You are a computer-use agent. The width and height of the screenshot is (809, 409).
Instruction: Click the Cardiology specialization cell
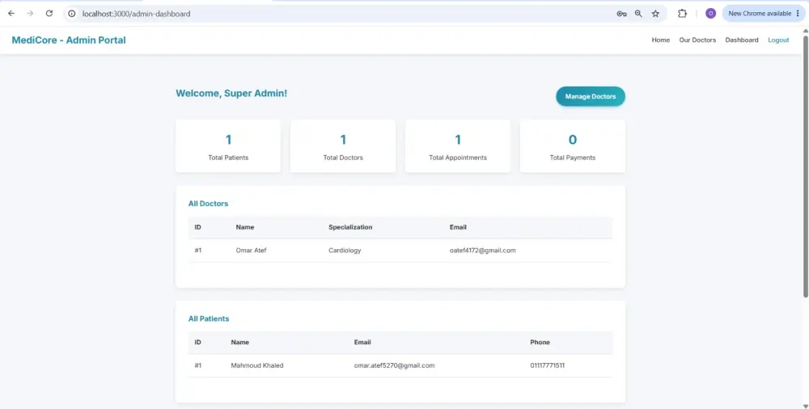(x=345, y=251)
